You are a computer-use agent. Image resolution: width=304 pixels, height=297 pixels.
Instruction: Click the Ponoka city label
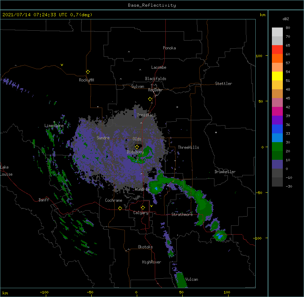coord(169,48)
